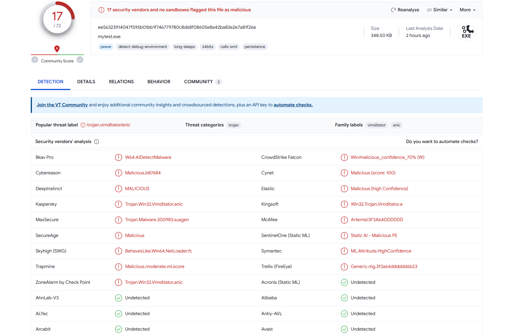Follow the Join the VT Community link

tap(62, 105)
